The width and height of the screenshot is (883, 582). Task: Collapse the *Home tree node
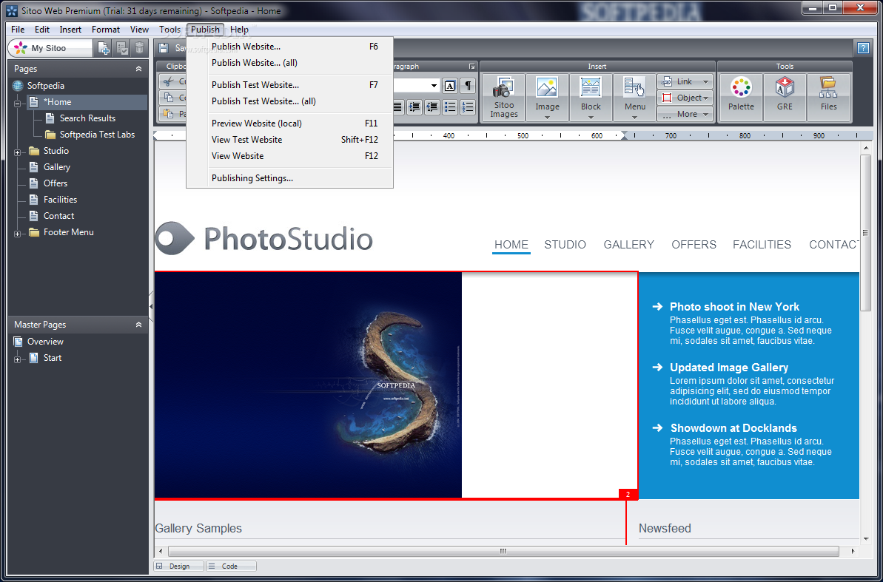coord(18,104)
